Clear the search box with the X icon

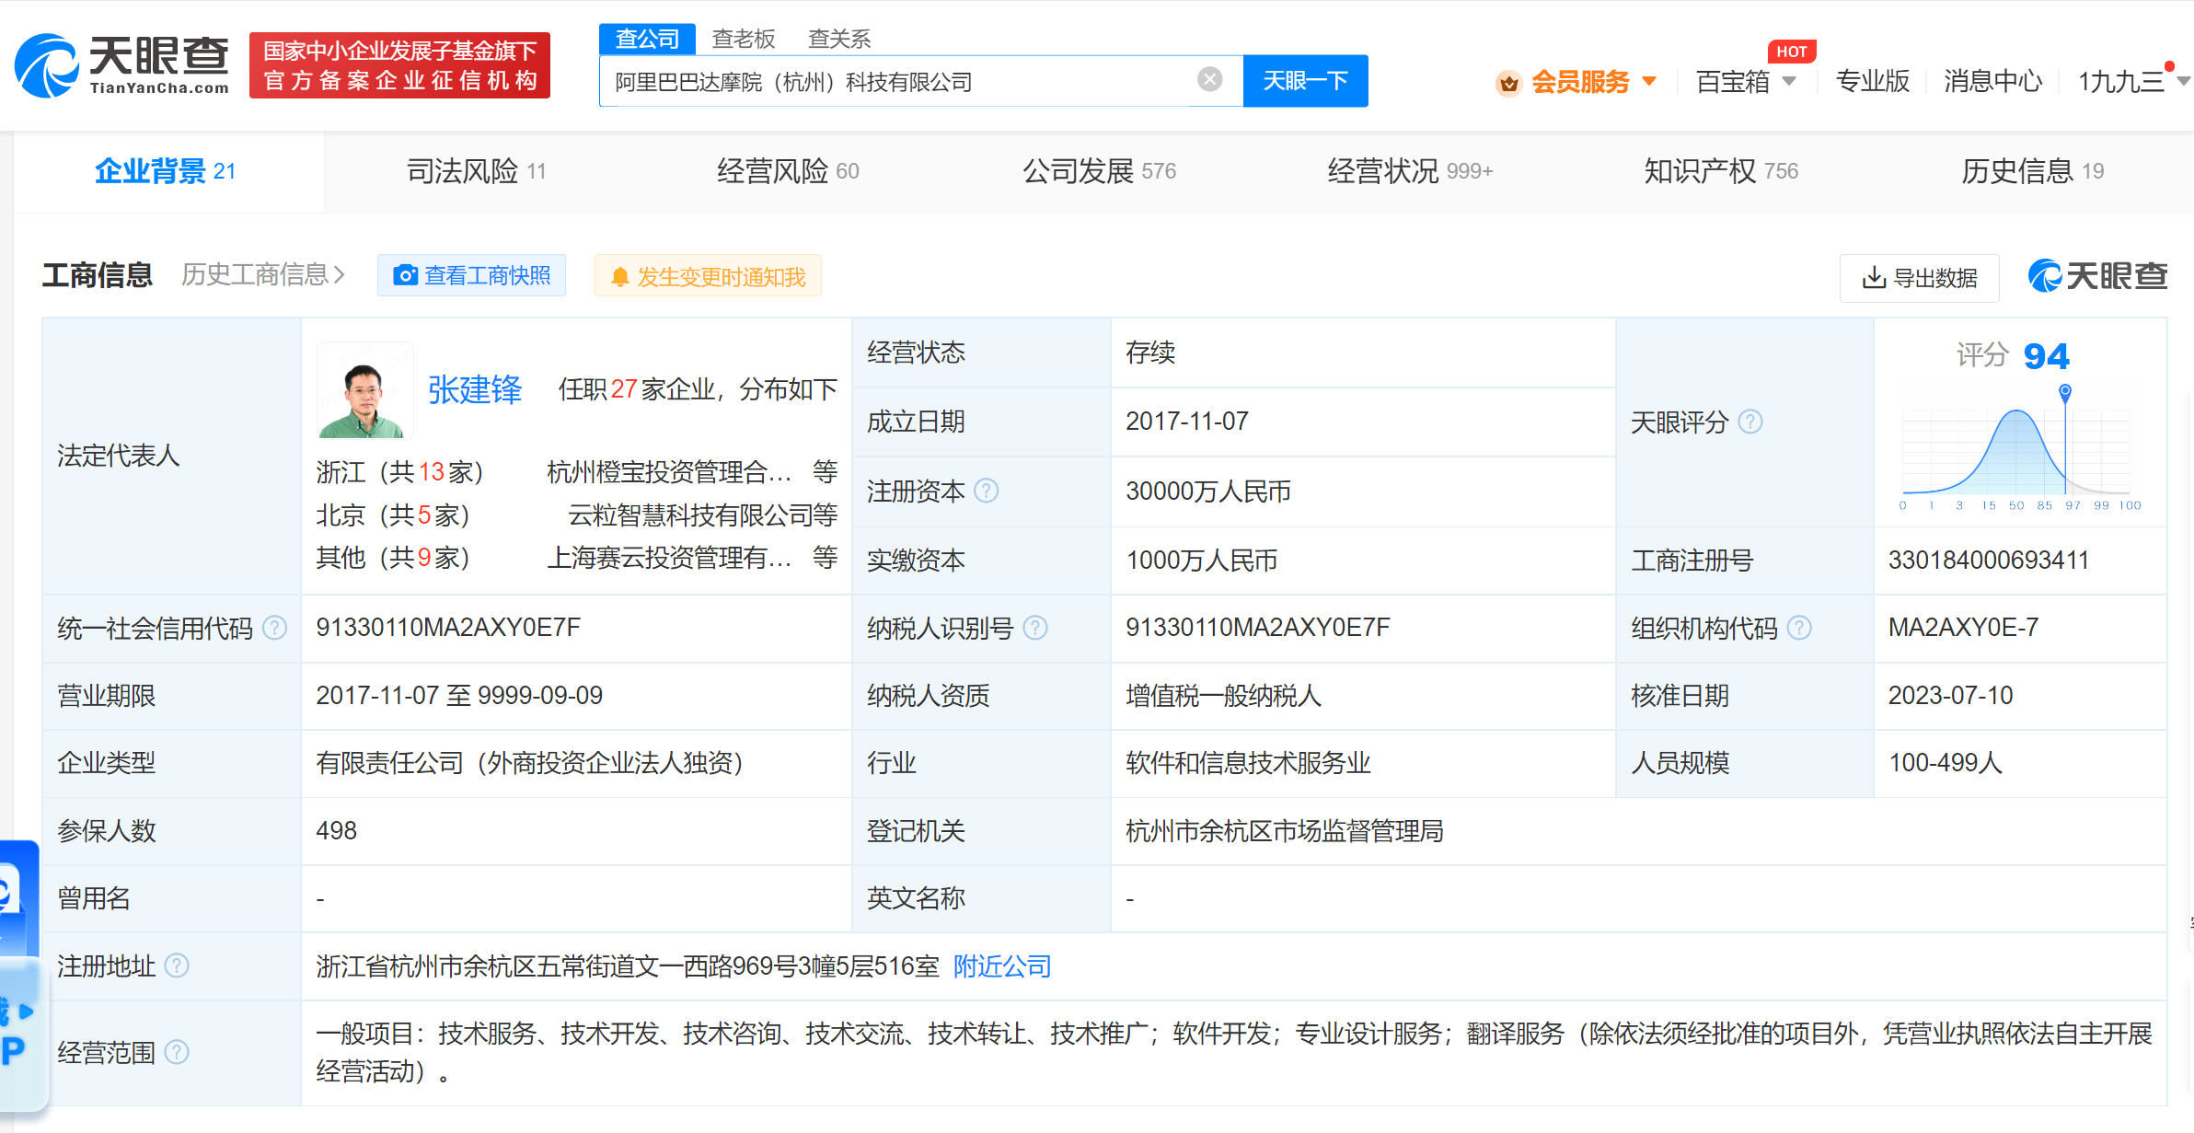(1209, 80)
